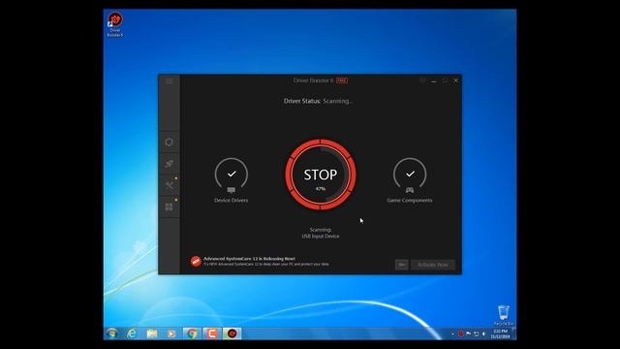Viewport: 620px width, 349px height.
Task: Open Action Center flag in tray
Action: [469, 333]
